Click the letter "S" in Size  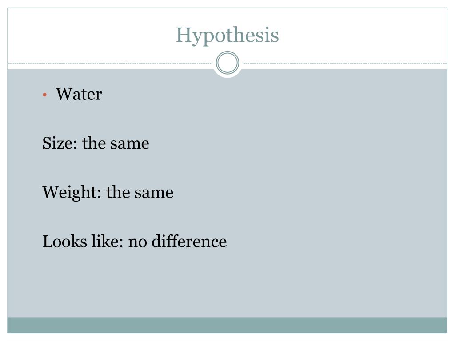click(x=47, y=143)
